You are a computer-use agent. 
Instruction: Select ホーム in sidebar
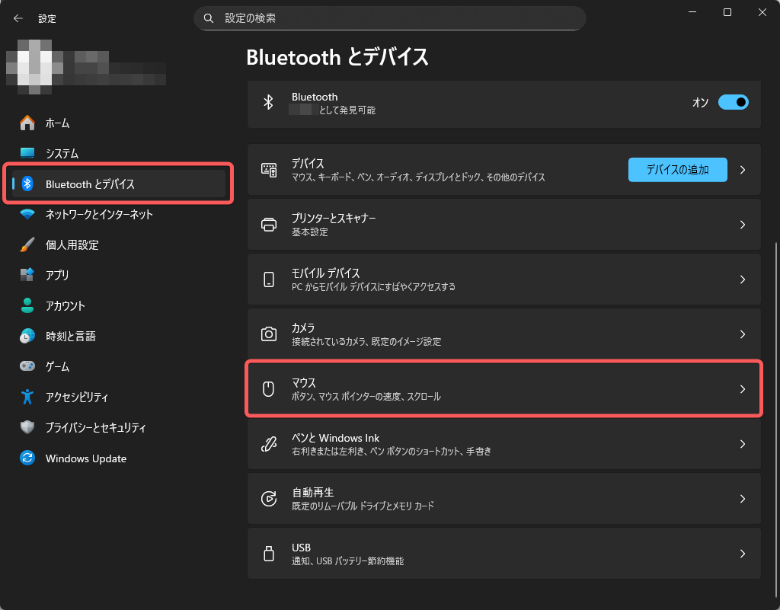click(118, 123)
